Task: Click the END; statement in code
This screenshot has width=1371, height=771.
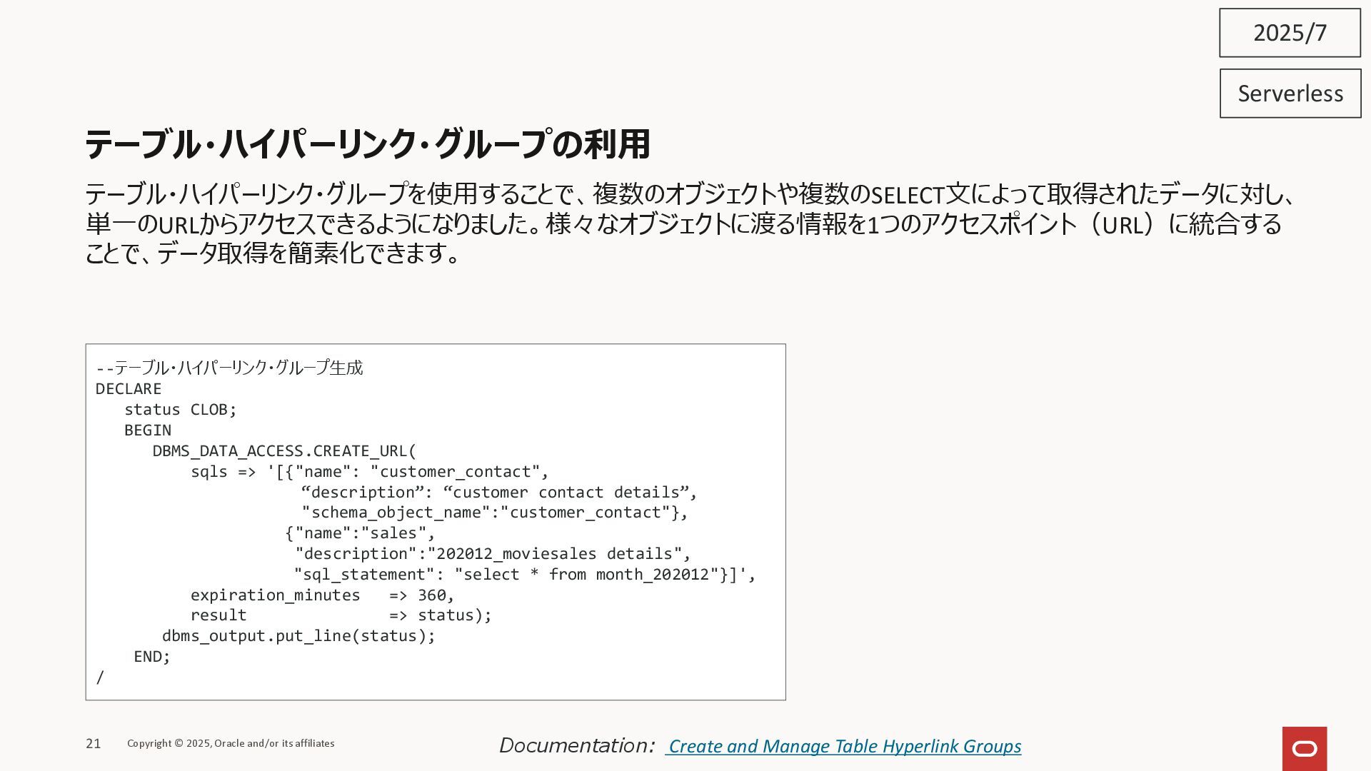Action: tap(152, 657)
